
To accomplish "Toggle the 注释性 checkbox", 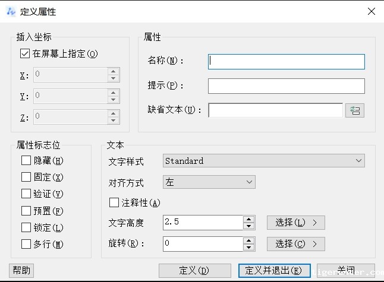I will [x=114, y=203].
